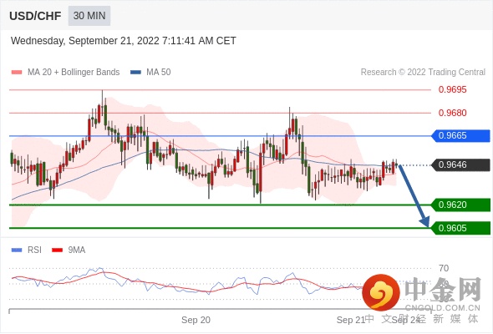The image size is (493, 334).
Task: Click the Sep 20 date axis label
Action: [x=196, y=320]
